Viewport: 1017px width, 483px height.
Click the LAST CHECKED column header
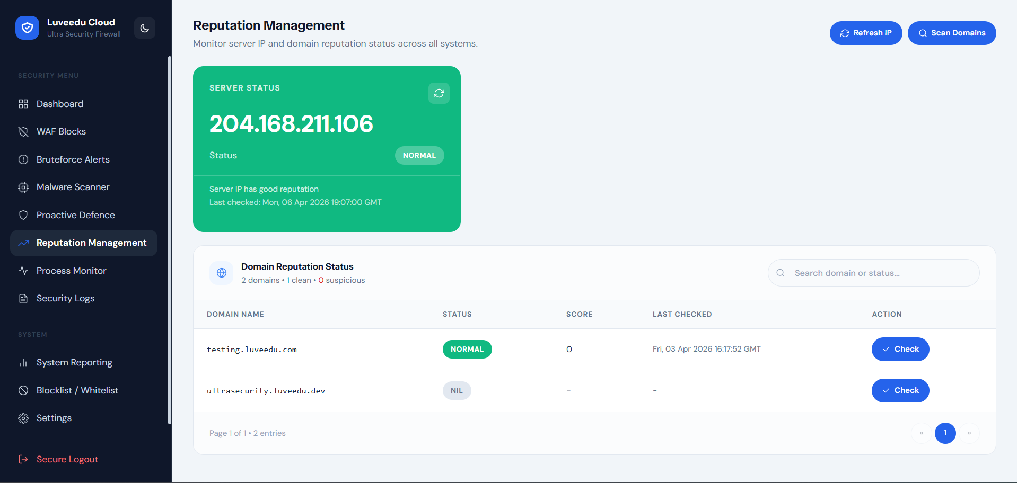coord(682,314)
